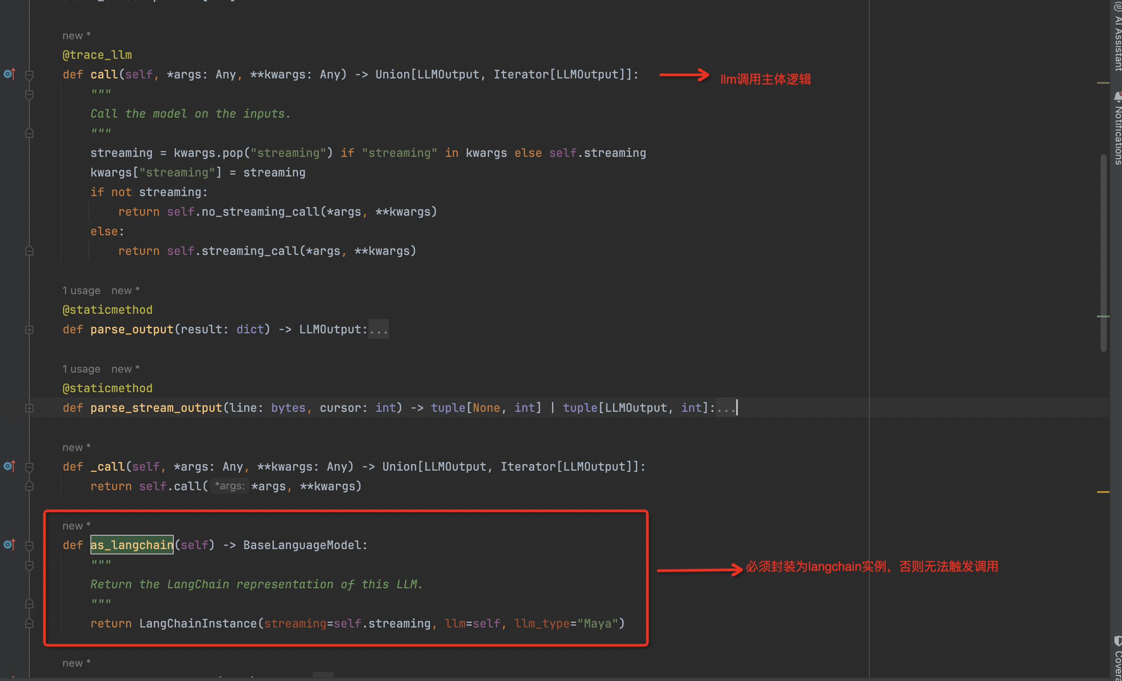Click the override gutter icon beside def call
The height and width of the screenshot is (681, 1122).
click(9, 74)
